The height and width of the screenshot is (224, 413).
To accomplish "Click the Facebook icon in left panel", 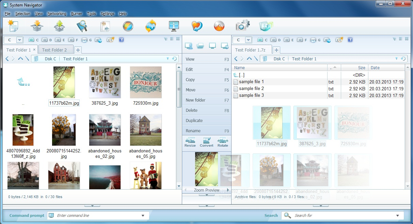I will [121, 40].
